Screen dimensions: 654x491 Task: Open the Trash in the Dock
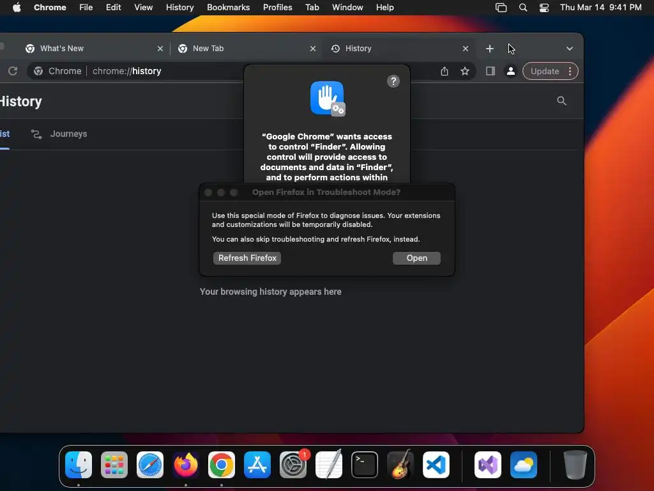tap(575, 465)
